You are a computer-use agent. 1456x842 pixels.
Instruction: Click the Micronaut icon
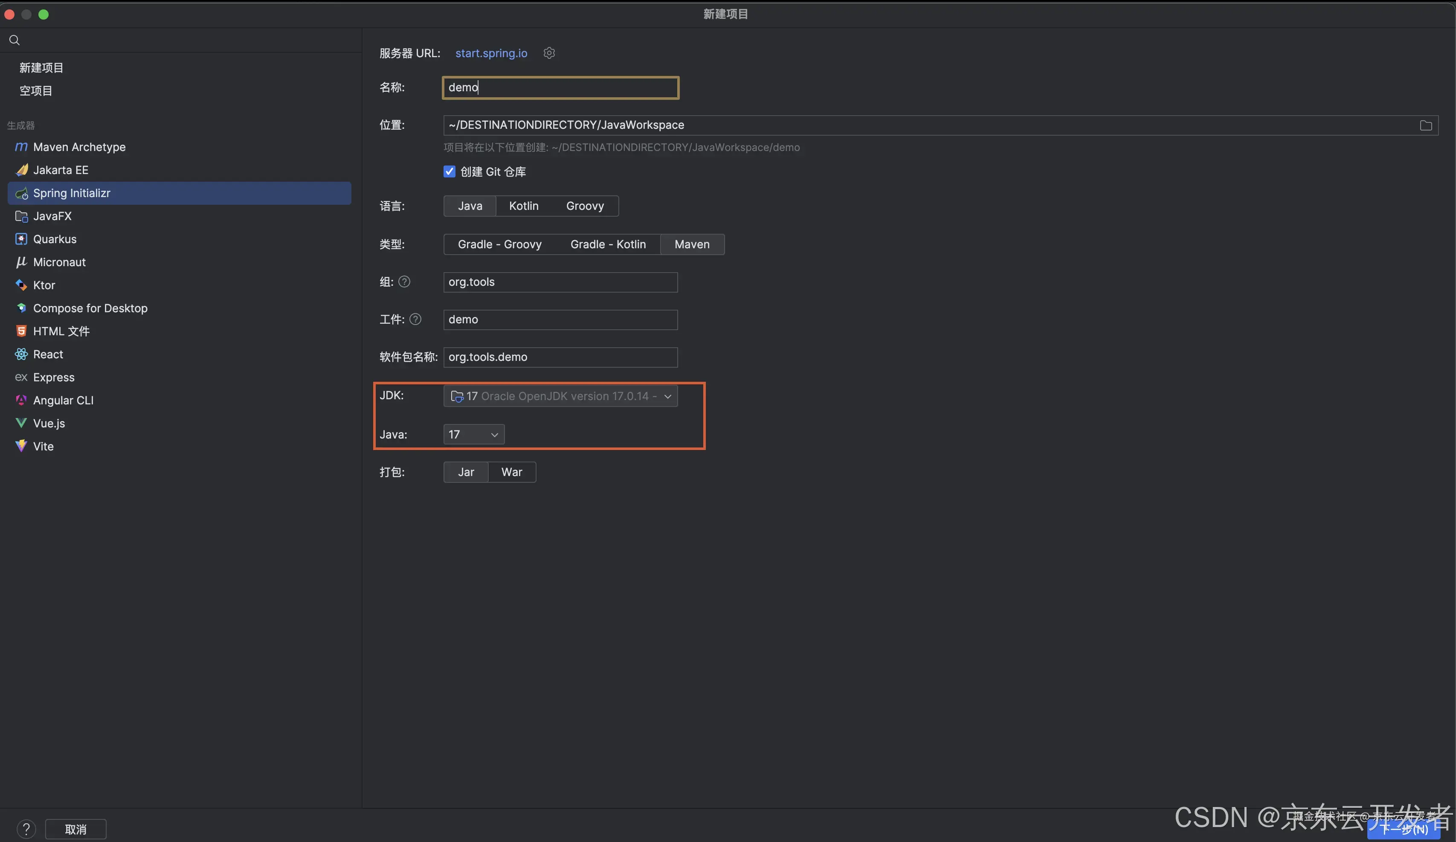coord(21,262)
